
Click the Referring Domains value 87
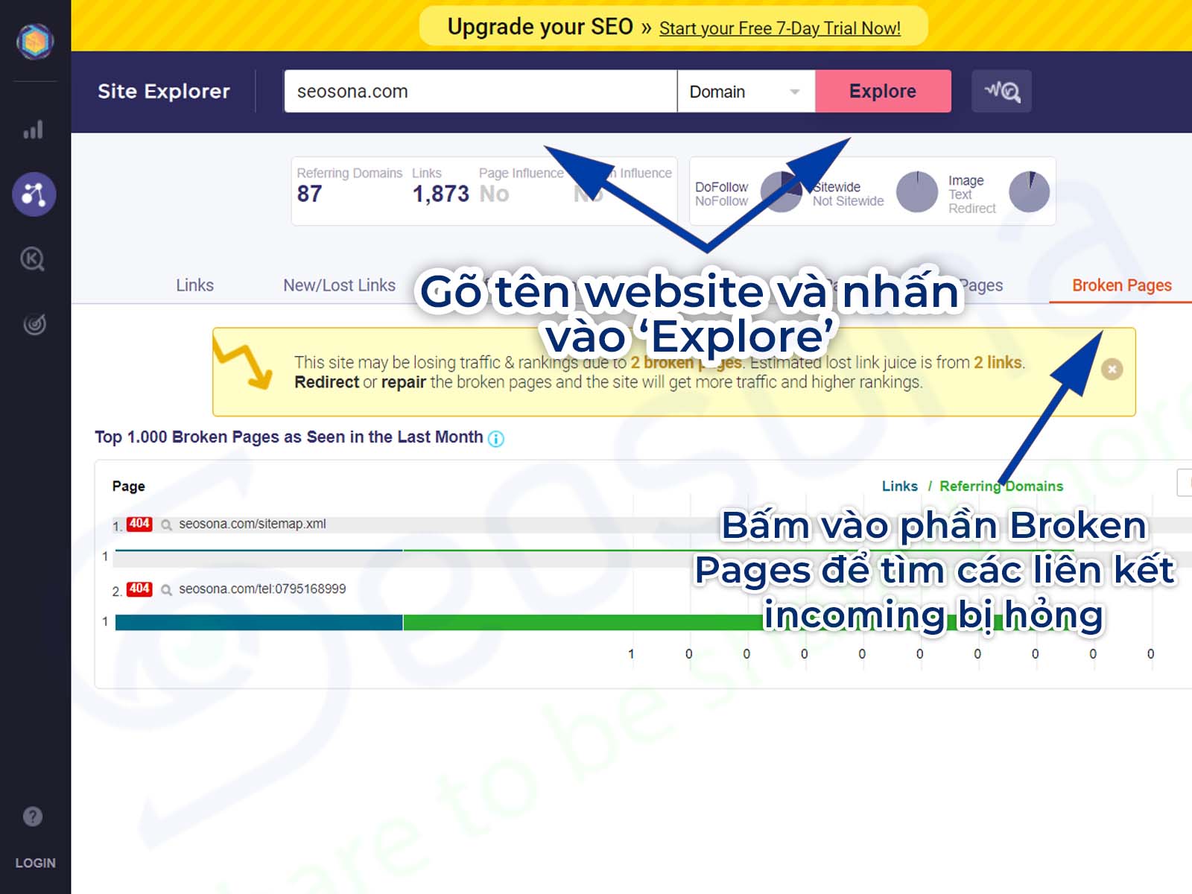(x=309, y=194)
